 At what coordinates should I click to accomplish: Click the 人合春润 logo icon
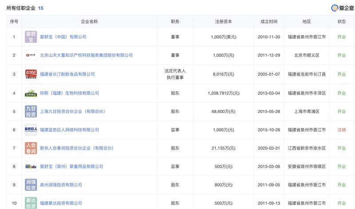(x=31, y=148)
